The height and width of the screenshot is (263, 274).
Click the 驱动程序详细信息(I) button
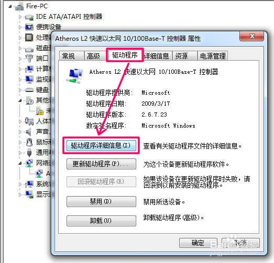coord(101,145)
